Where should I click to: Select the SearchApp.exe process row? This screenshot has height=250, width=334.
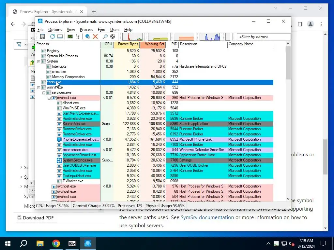pos(154,124)
